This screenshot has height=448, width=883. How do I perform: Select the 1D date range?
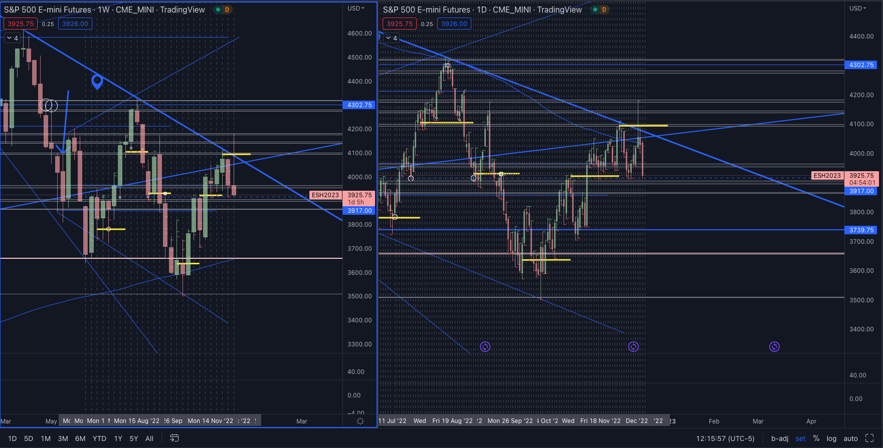(x=13, y=438)
